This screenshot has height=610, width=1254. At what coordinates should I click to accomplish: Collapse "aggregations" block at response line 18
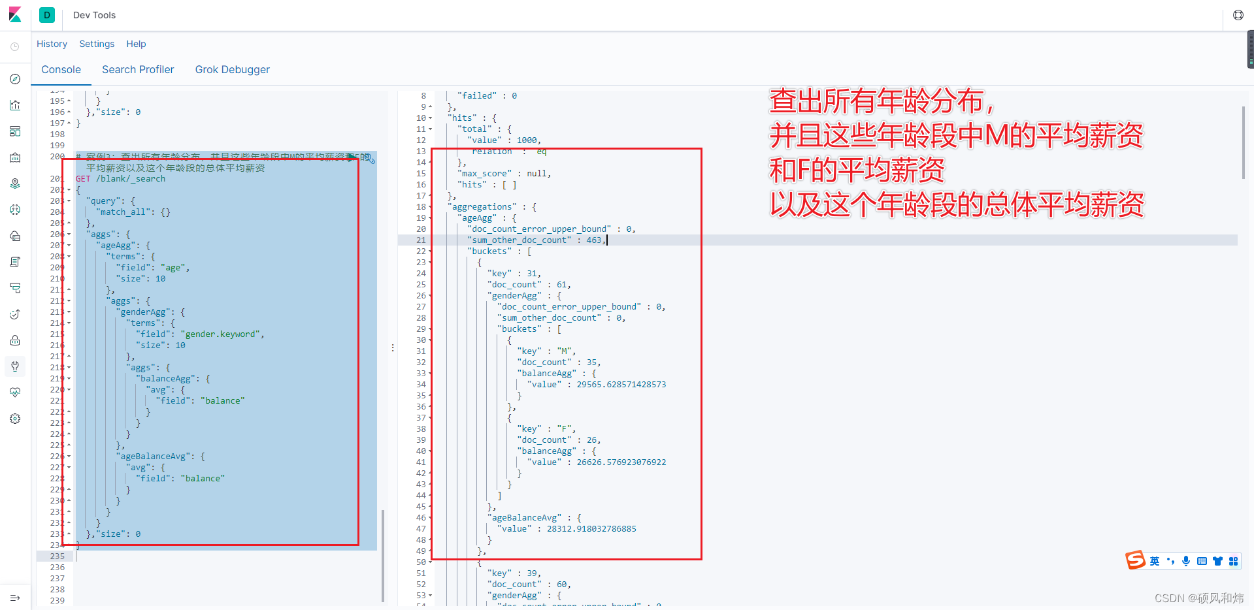[x=430, y=207]
